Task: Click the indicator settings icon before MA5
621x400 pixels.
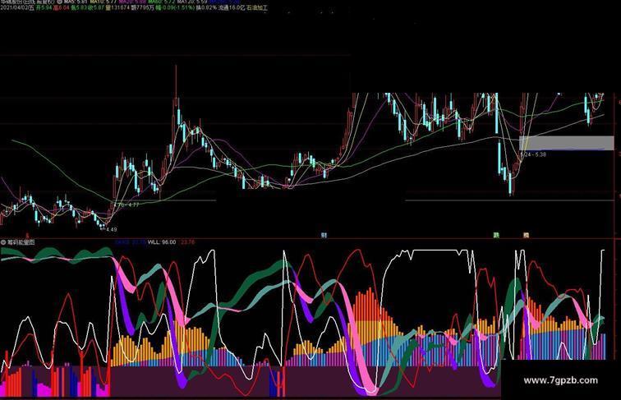Action: tap(60, 2)
